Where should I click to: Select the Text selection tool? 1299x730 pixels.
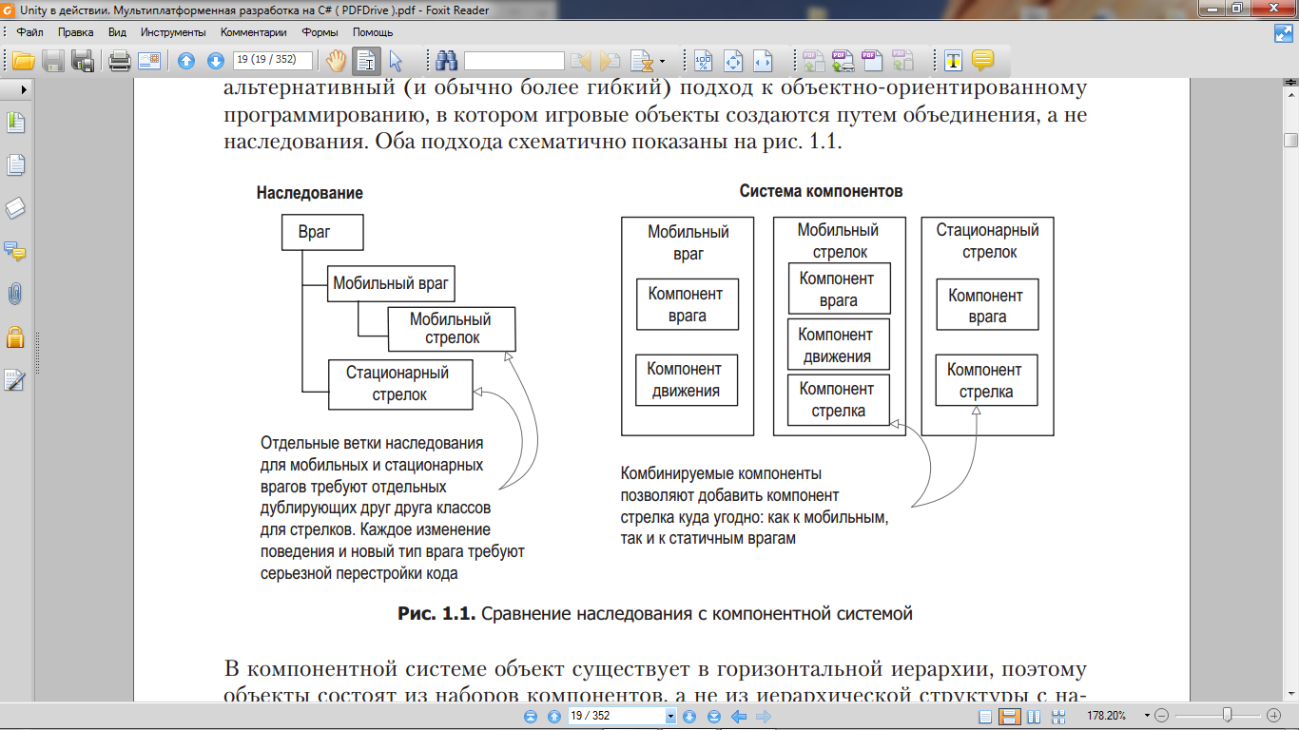coord(367,61)
